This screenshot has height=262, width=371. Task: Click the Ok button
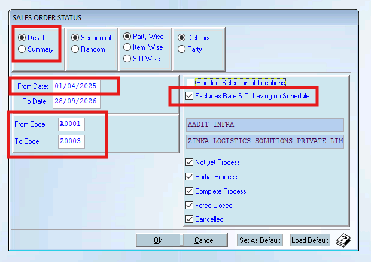pyautogui.click(x=158, y=240)
